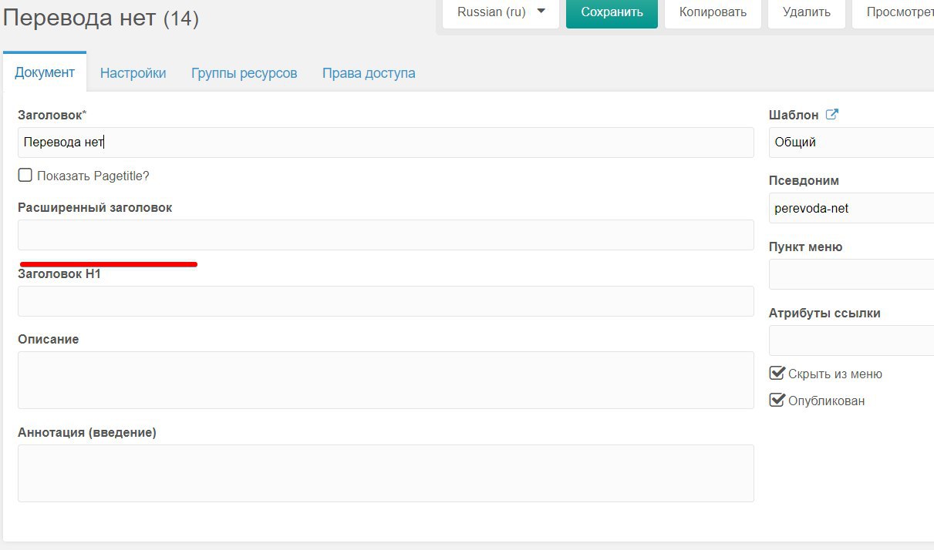Click into the Описание text area
This screenshot has height=550, width=934.
click(386, 381)
